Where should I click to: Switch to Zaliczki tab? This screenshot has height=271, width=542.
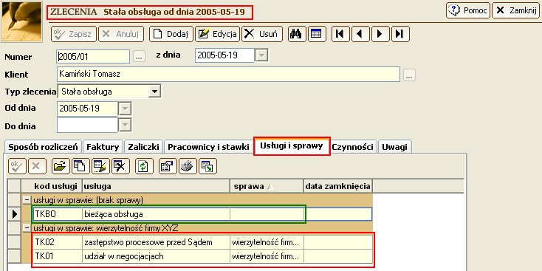[143, 147]
